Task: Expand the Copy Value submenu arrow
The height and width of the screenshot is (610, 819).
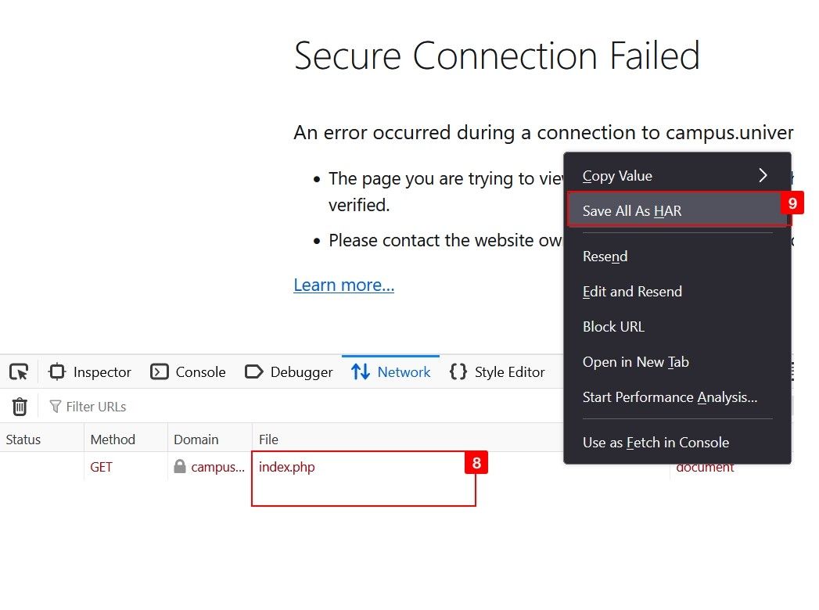Action: (x=763, y=175)
